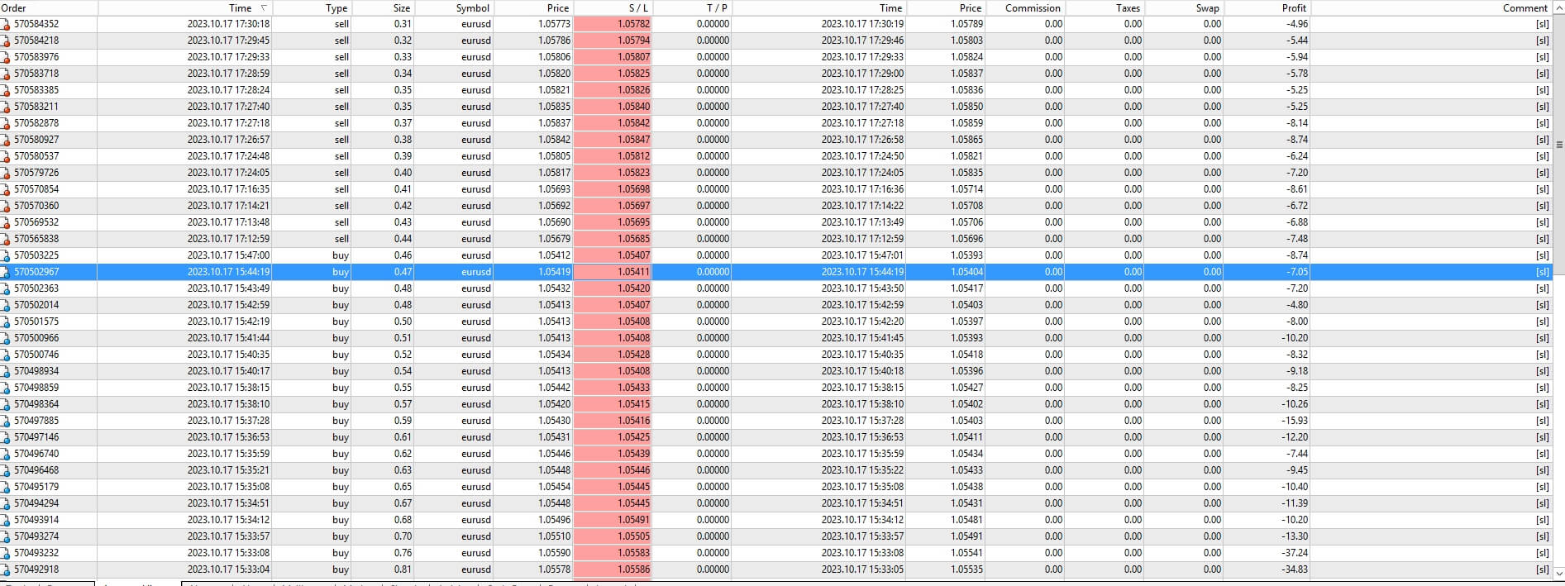1565x586 pixels.
Task: Click the Time header with sort arrow
Action: click(x=185, y=7)
